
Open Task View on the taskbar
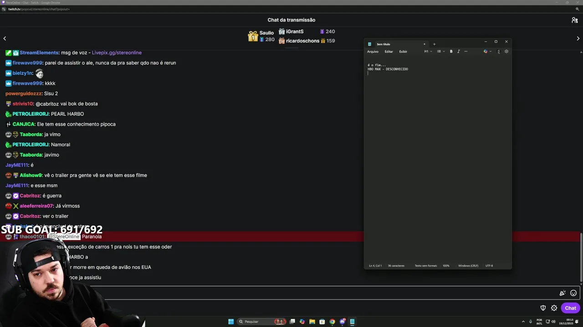point(292,322)
